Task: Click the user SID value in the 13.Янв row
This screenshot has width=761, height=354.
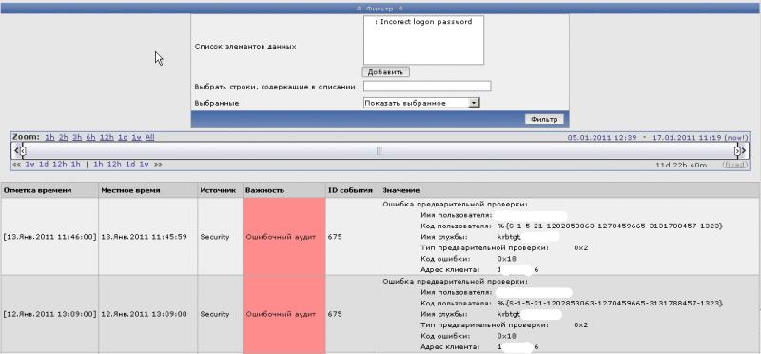Action: 610,226
